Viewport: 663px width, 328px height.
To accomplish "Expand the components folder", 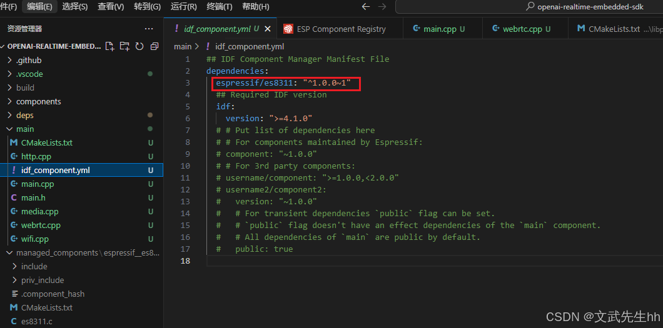I will tap(10, 102).
